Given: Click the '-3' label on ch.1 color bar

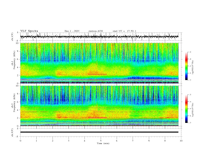Looking at the screenshot, I should pos(190,52).
